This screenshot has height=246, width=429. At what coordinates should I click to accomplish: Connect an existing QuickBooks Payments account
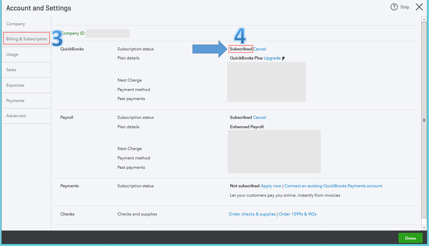click(x=333, y=186)
